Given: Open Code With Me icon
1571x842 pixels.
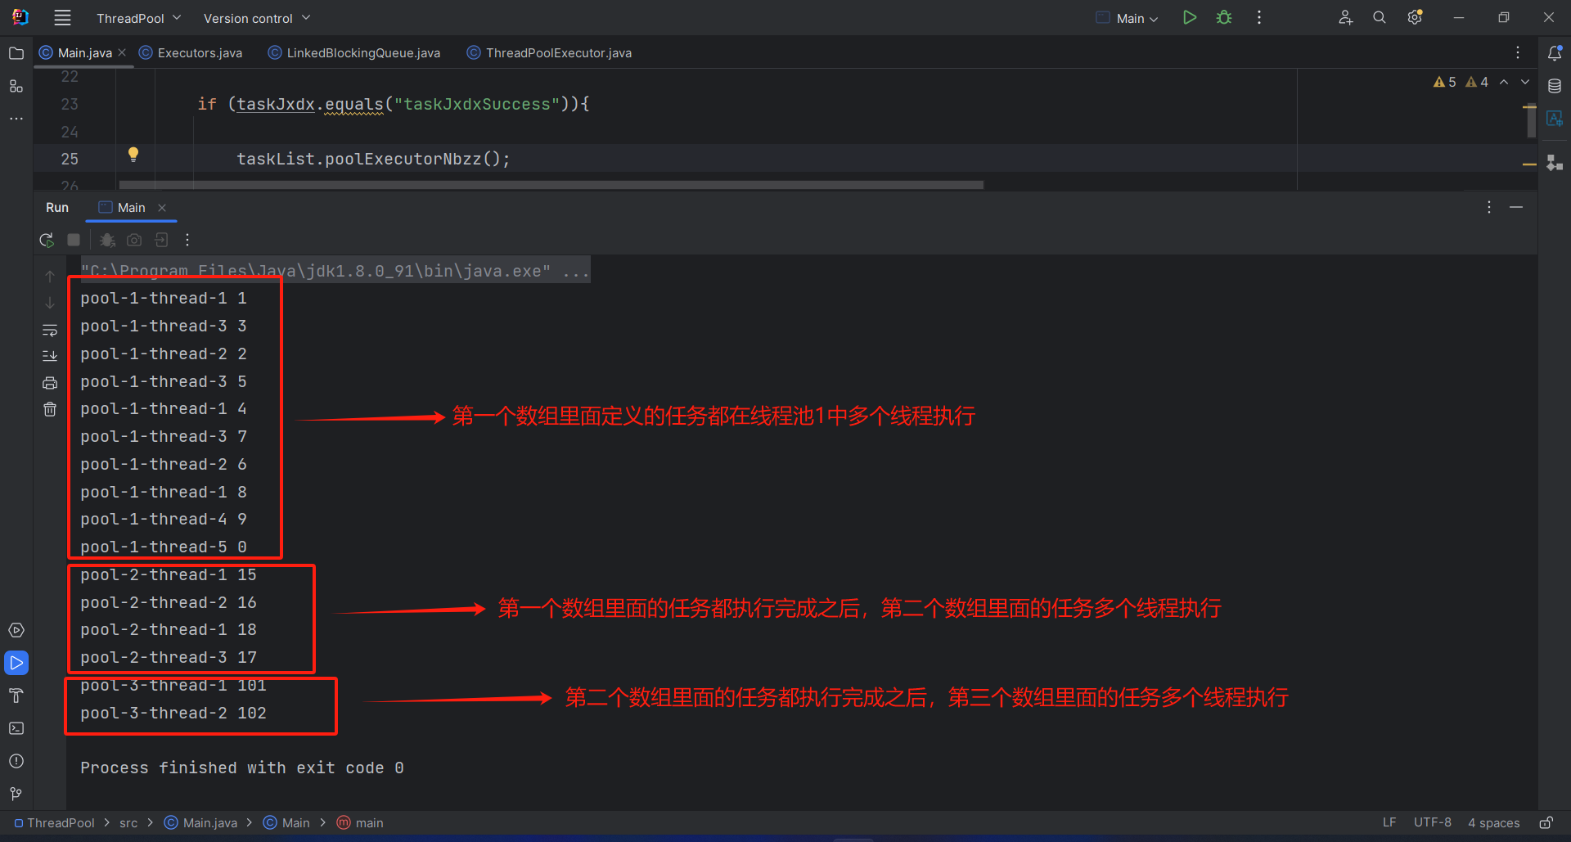Looking at the screenshot, I should (x=1345, y=17).
